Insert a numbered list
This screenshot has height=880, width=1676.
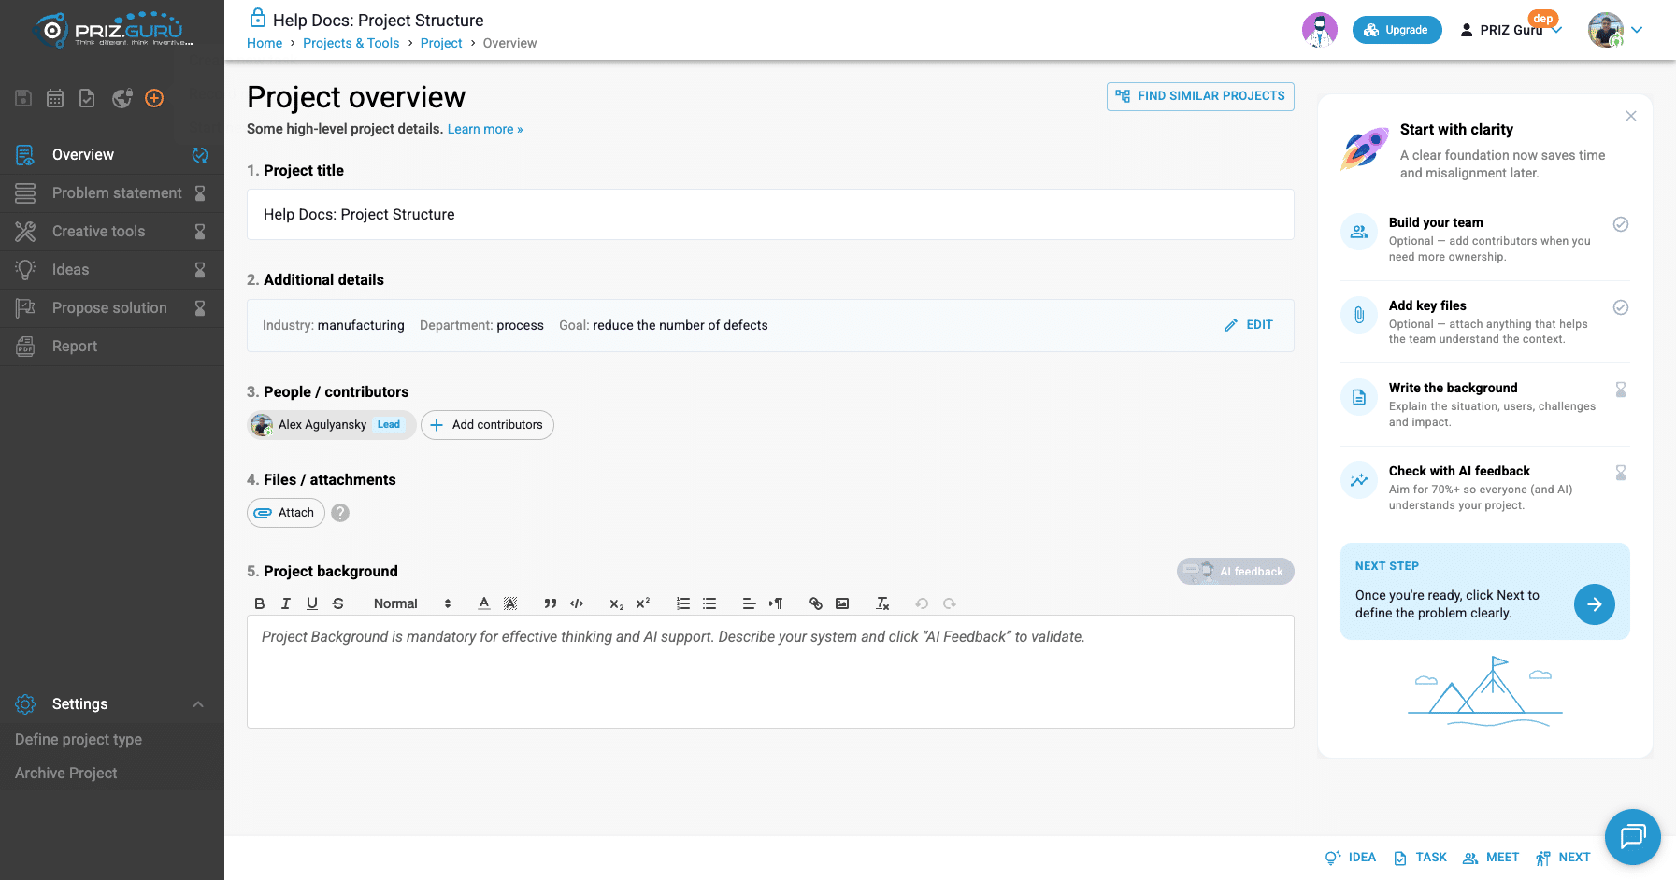click(x=683, y=603)
